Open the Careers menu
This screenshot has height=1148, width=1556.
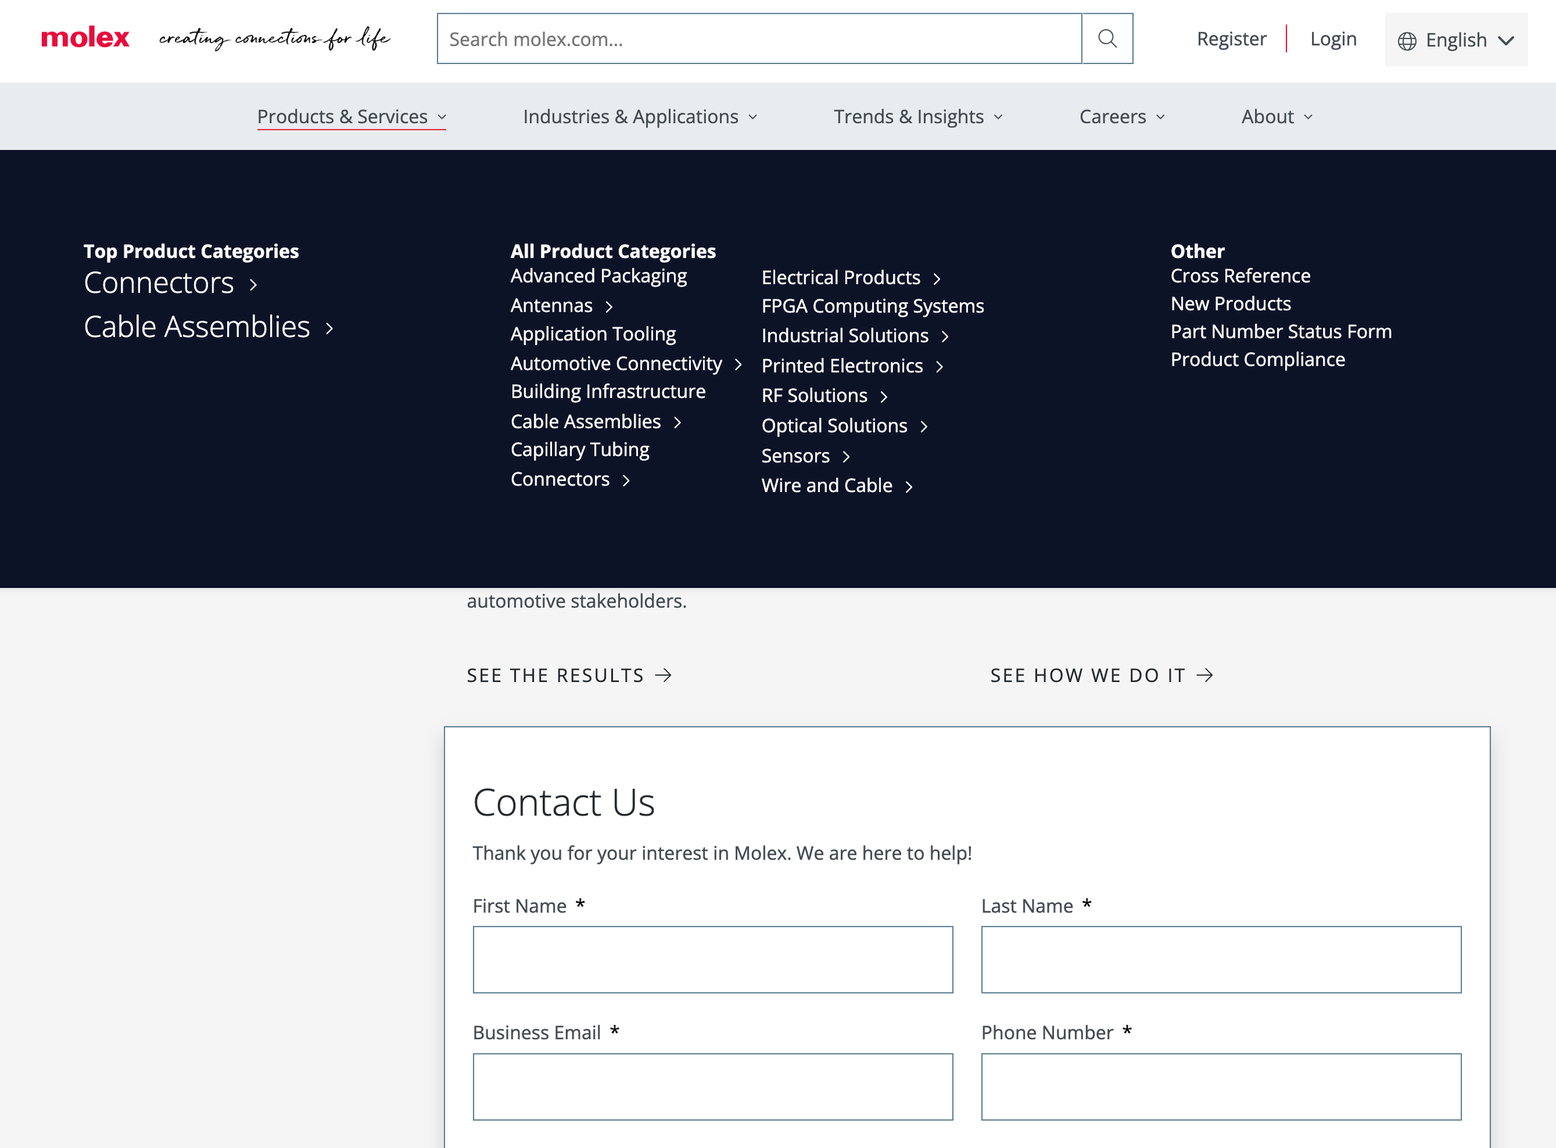point(1122,117)
